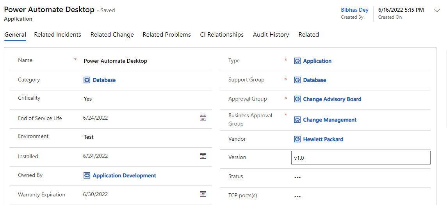Expand the header chevron next to Created On
The height and width of the screenshot is (205, 447).
pyautogui.click(x=437, y=11)
